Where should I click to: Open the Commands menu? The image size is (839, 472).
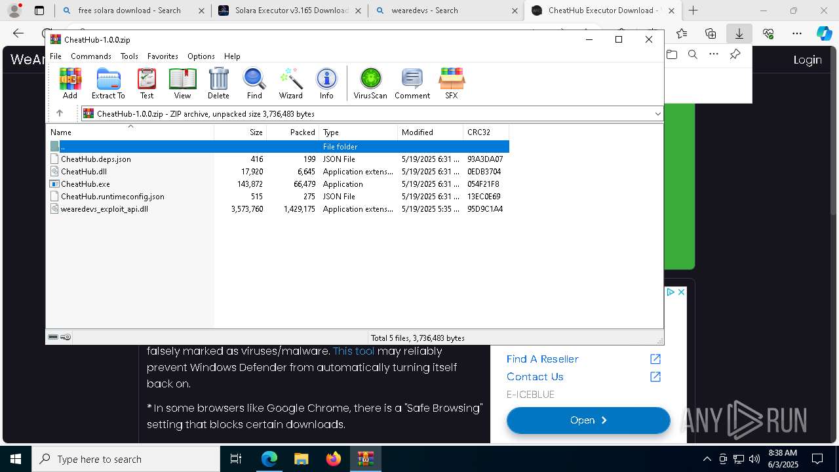(91, 56)
